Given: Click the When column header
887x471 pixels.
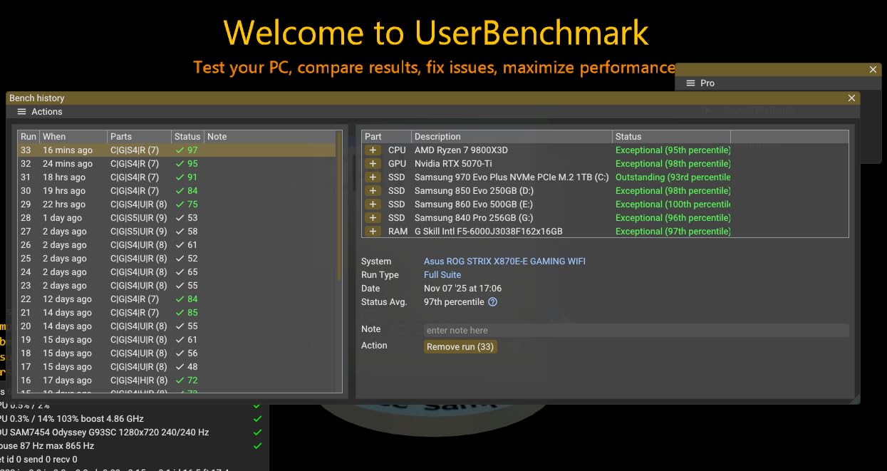Looking at the screenshot, I should [73, 137].
